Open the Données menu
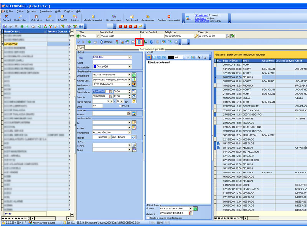The width and height of the screenshot is (307, 229). [31, 11]
